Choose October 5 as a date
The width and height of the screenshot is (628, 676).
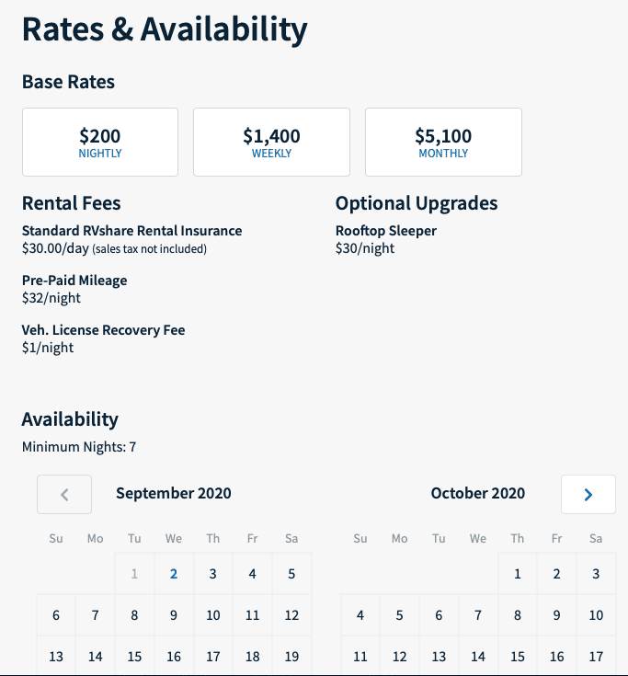(400, 615)
